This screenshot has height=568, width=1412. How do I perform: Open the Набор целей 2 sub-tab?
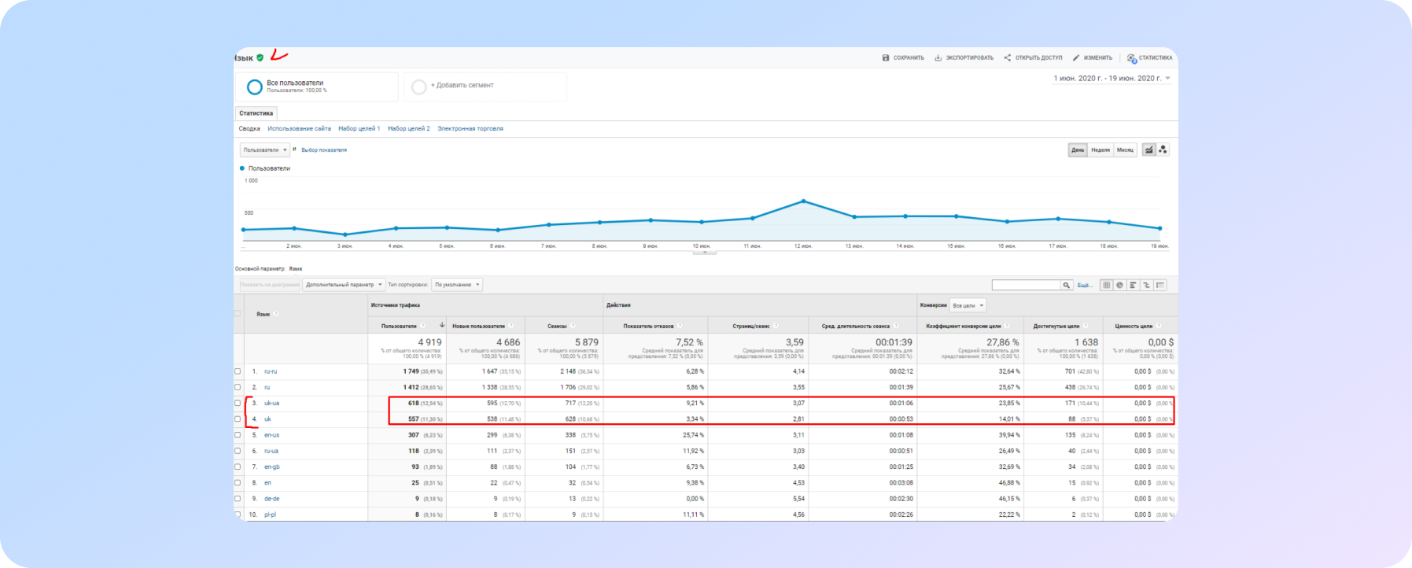(x=409, y=129)
